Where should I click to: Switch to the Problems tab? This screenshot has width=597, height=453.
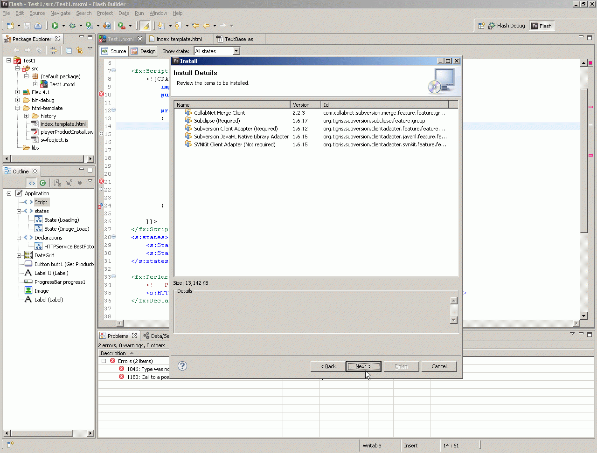pos(118,336)
